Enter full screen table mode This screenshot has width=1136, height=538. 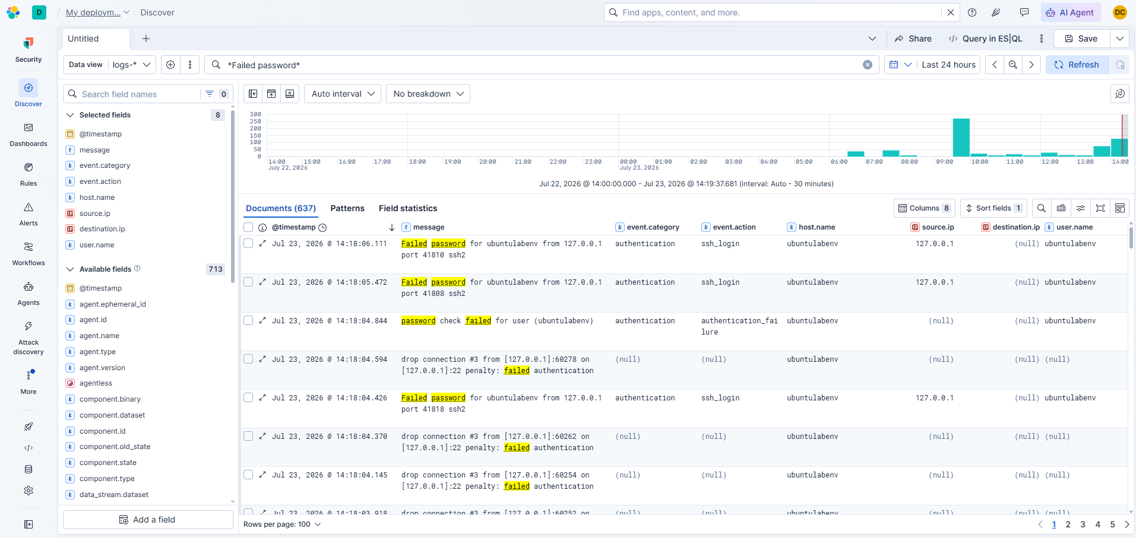coord(1100,208)
